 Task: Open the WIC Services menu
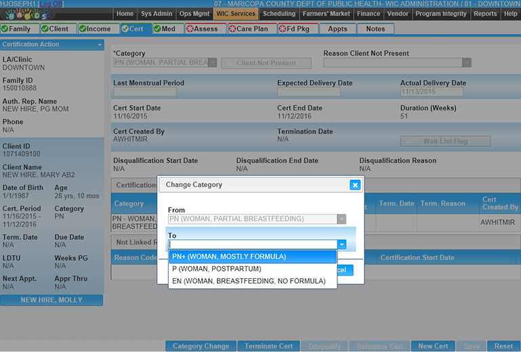coord(236,14)
